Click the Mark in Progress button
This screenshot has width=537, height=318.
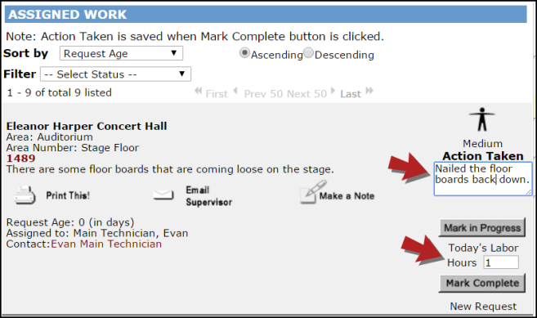coord(482,228)
